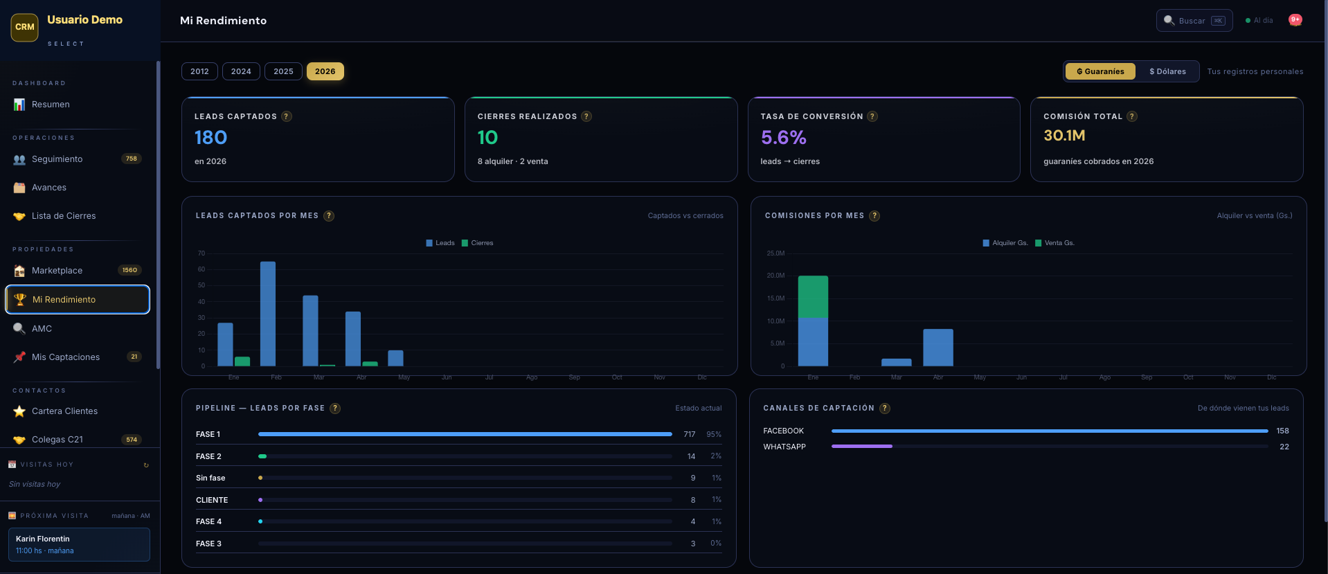Click the Cartera Clientes star icon
The image size is (1328, 574).
point(19,411)
